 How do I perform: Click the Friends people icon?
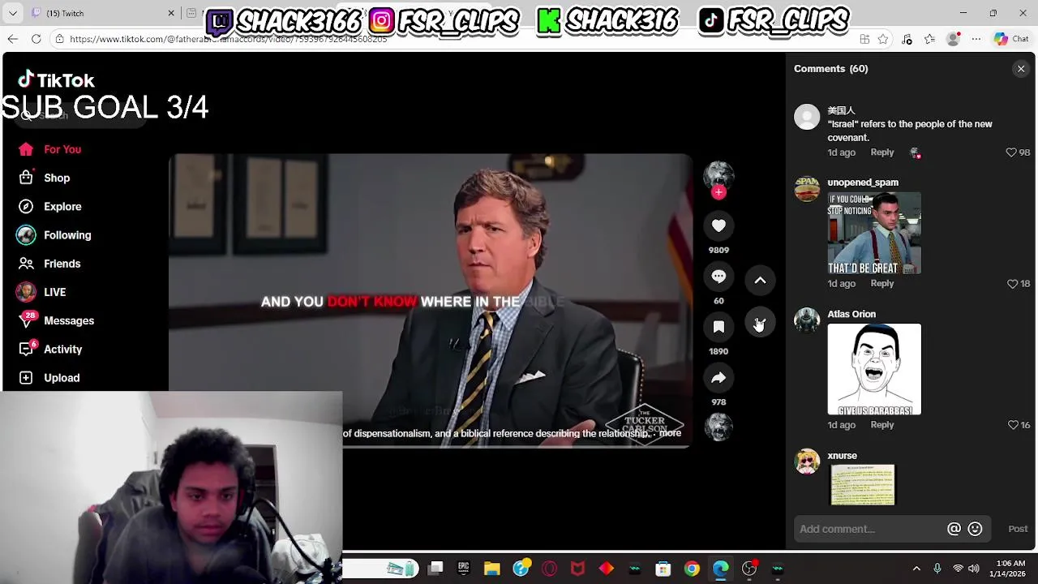click(26, 264)
